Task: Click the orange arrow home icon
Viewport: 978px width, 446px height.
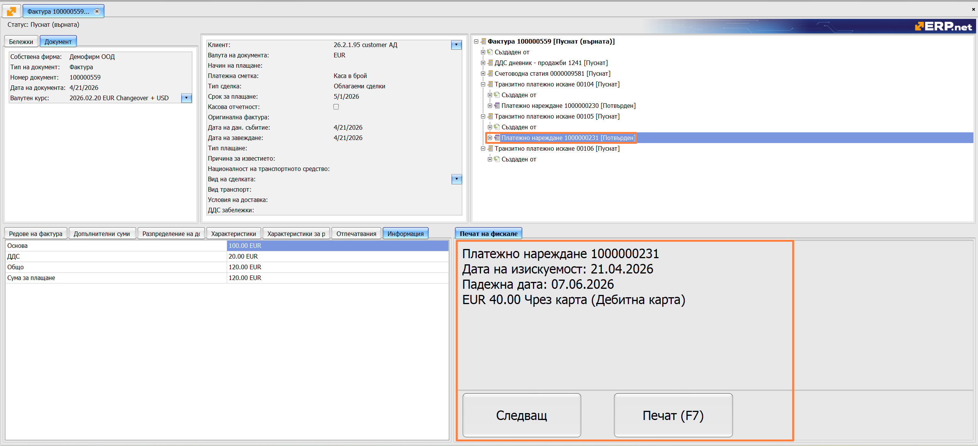Action: click(x=11, y=11)
